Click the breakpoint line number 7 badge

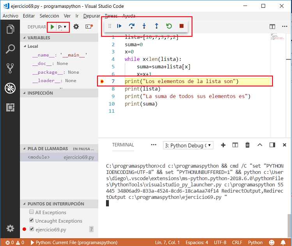click(91, 229)
